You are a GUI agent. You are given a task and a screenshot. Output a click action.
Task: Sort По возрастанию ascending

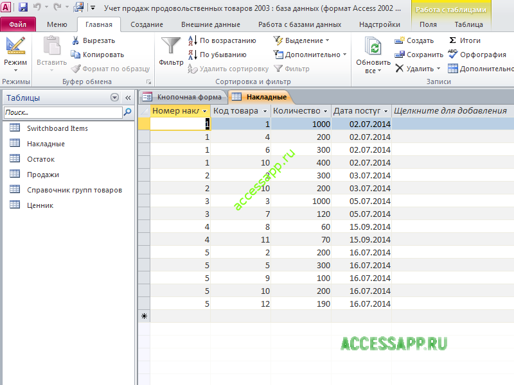tap(222, 40)
